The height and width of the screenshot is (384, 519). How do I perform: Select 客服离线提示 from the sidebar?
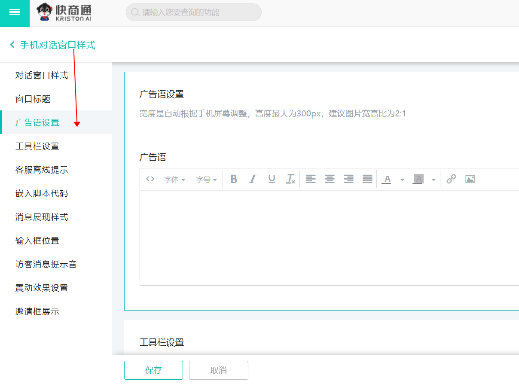pyautogui.click(x=42, y=170)
